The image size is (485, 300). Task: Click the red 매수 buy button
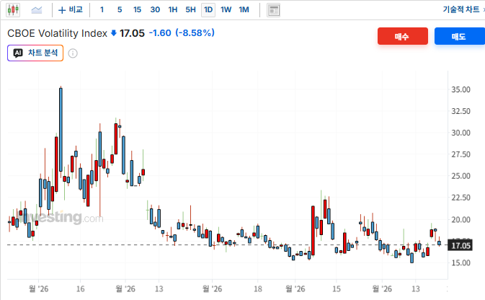click(x=403, y=36)
